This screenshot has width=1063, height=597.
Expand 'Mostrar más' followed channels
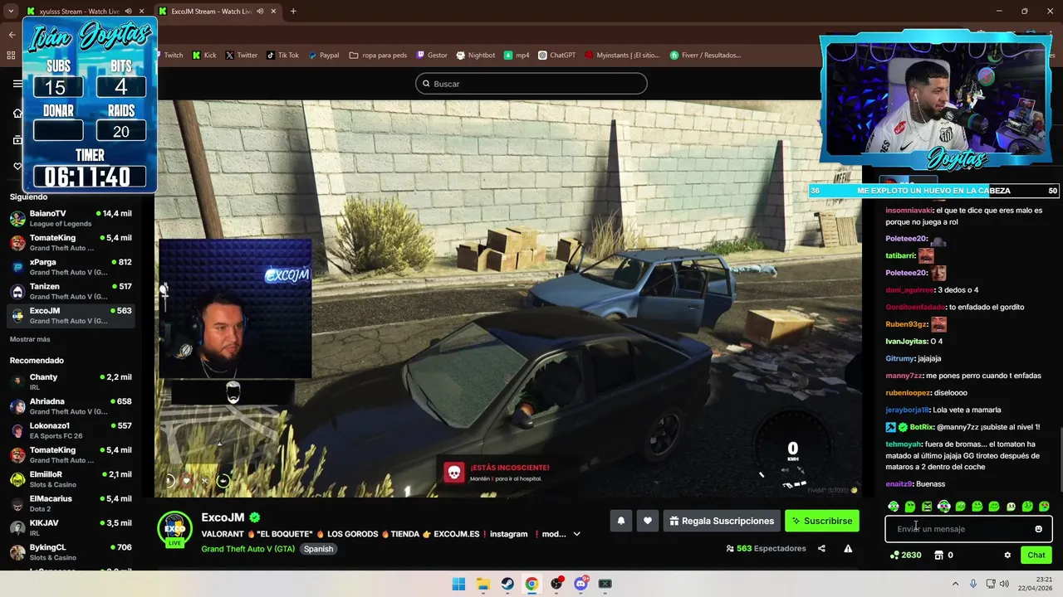click(30, 339)
